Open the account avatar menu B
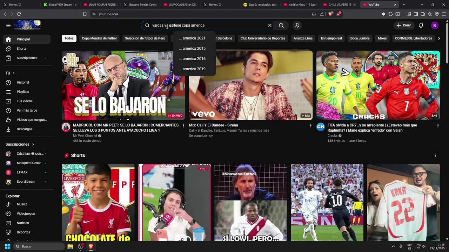Image resolution: width=449 pixels, height=252 pixels. click(435, 25)
